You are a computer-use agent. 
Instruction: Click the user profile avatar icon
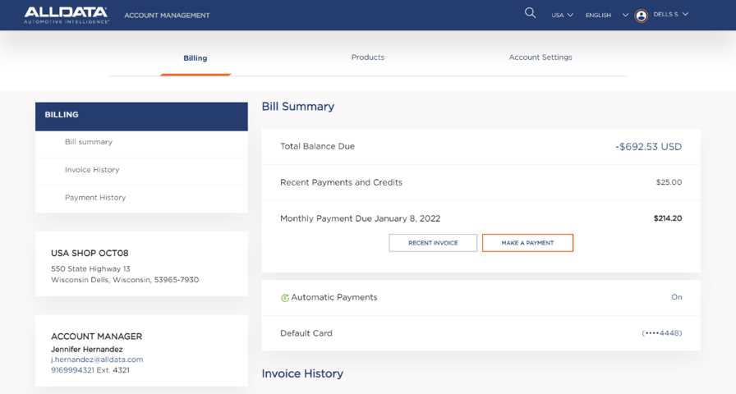[x=641, y=16]
